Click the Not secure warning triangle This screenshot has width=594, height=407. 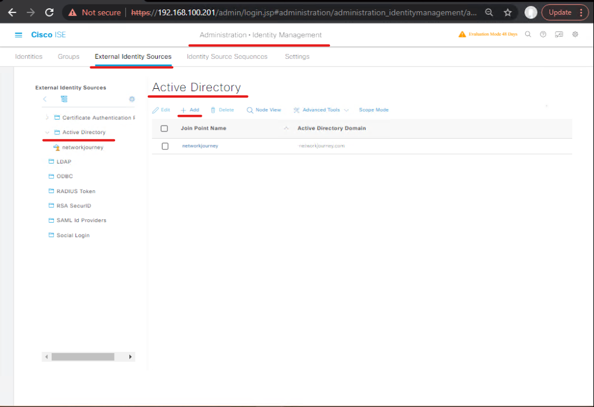click(72, 12)
